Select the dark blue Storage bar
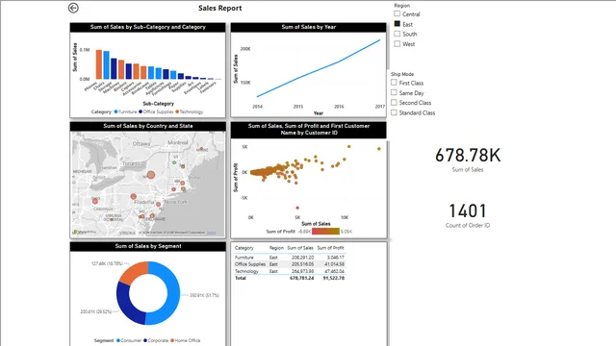The height and width of the screenshot is (346, 616). point(114,68)
